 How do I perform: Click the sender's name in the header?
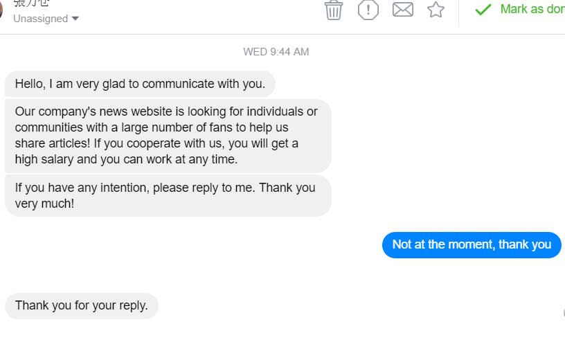coord(31,3)
